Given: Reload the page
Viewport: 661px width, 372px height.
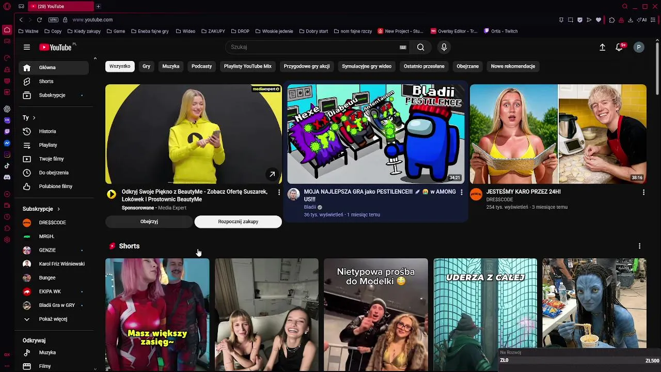Looking at the screenshot, I should pos(39,20).
